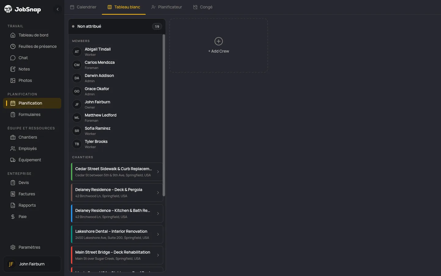Open the Notes edit icon
This screenshot has width=441, height=276.
point(13,69)
